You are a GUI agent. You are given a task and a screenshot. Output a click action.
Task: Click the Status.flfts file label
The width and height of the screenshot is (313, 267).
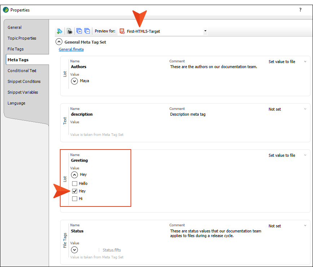coord(112,250)
